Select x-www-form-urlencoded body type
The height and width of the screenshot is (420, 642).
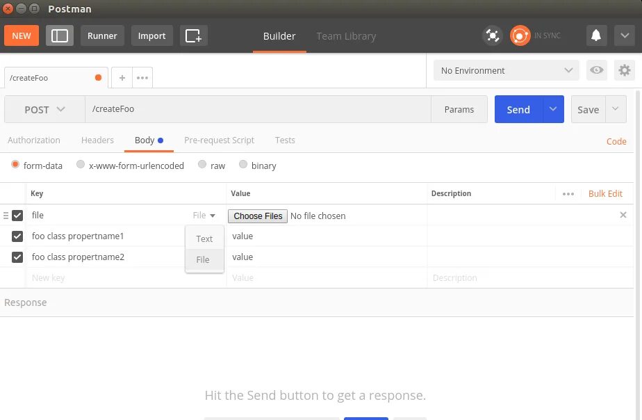tap(81, 164)
